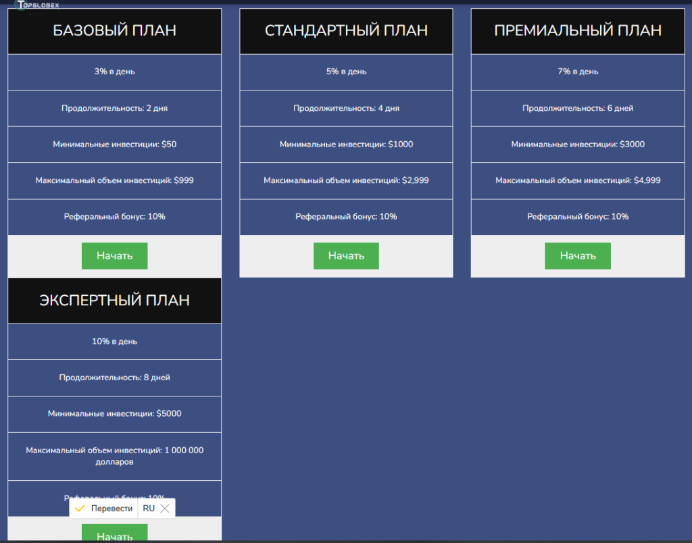The image size is (692, 543).
Task: Click the Премиальный план header
Action: [x=578, y=31]
